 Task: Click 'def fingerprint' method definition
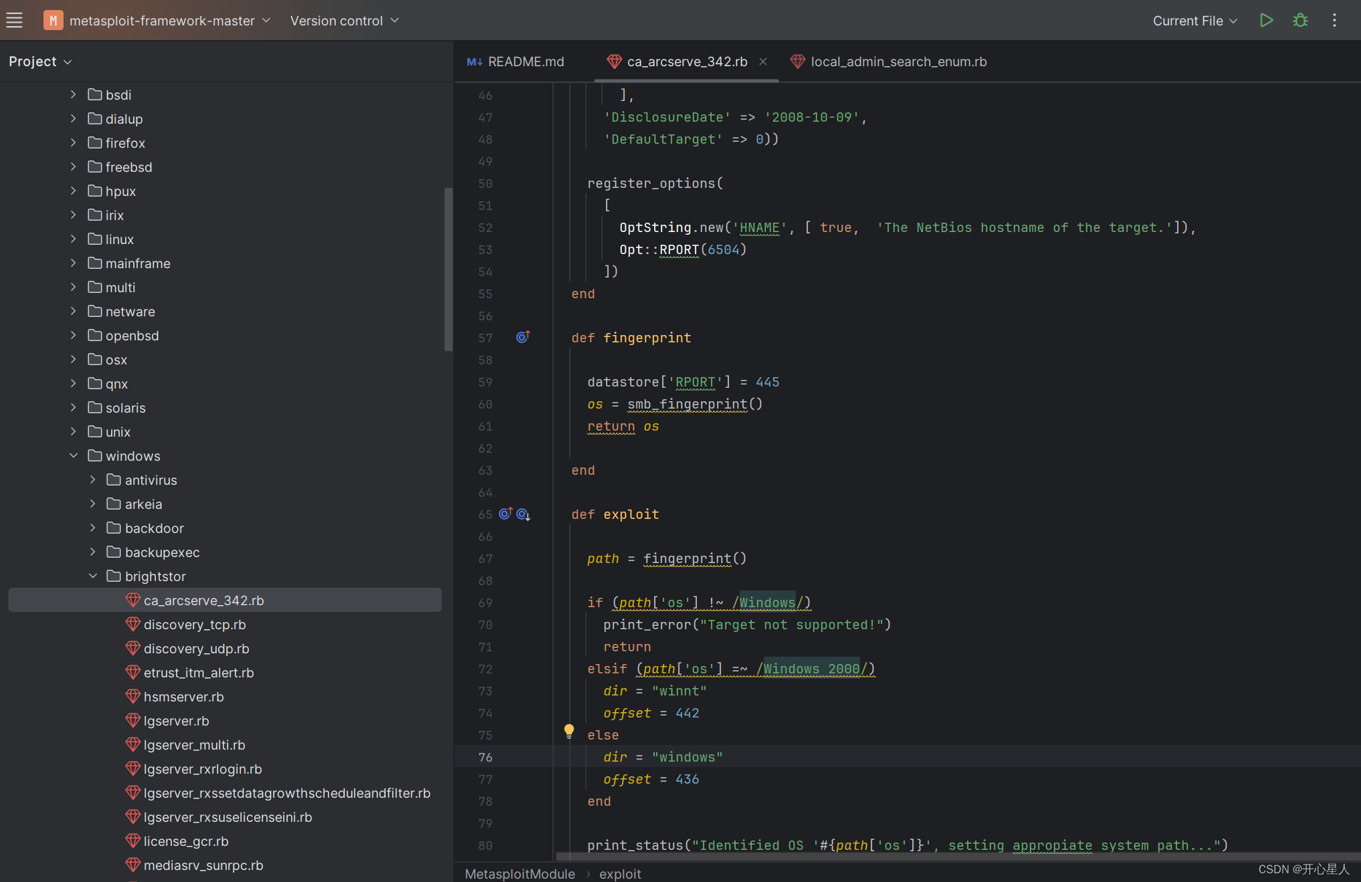point(631,337)
